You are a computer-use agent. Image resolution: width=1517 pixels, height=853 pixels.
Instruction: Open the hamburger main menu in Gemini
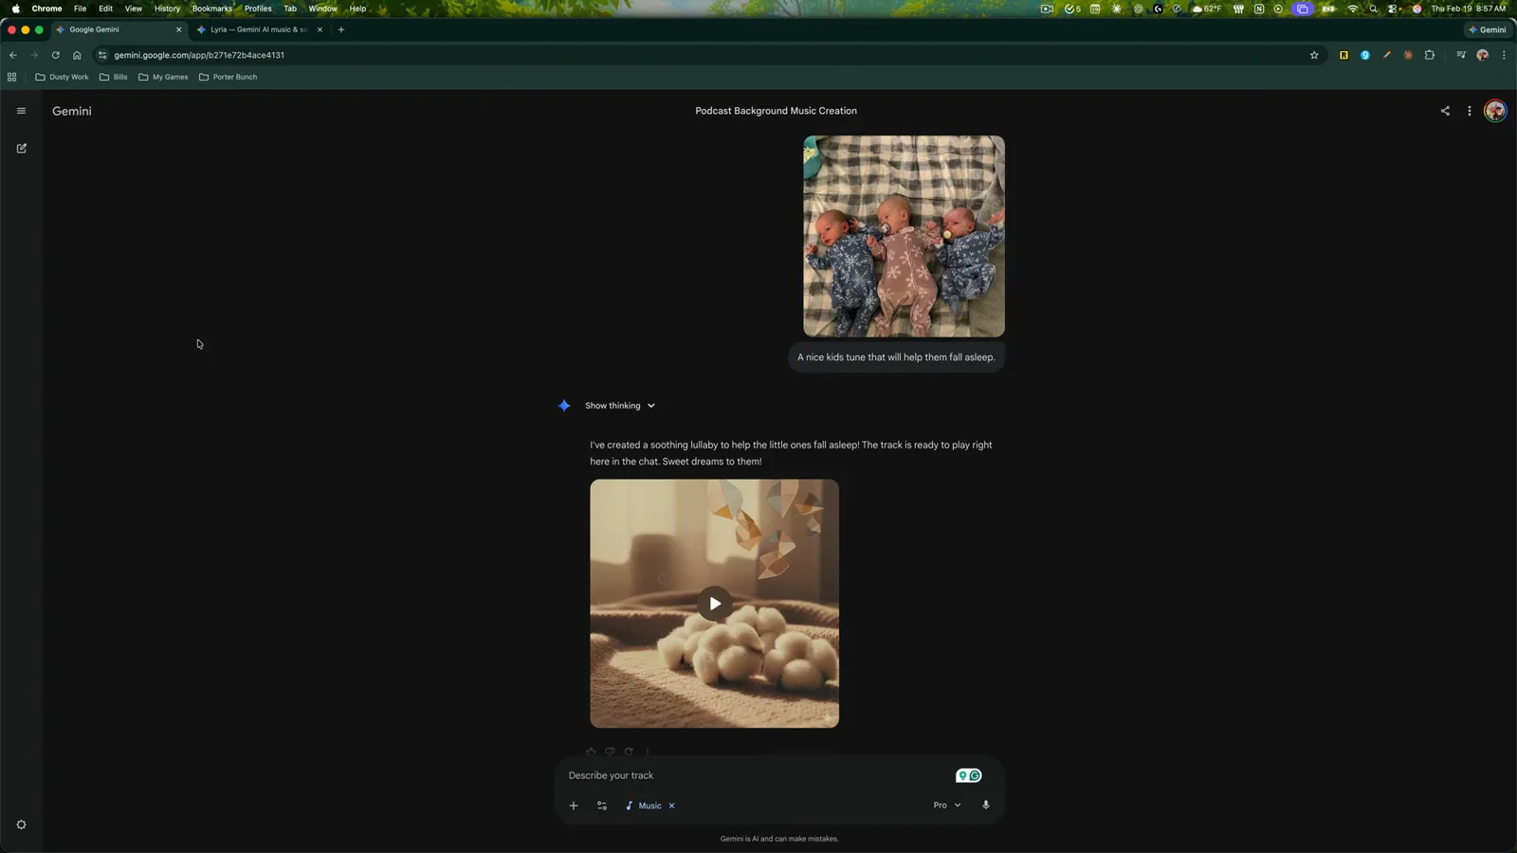tap(21, 111)
